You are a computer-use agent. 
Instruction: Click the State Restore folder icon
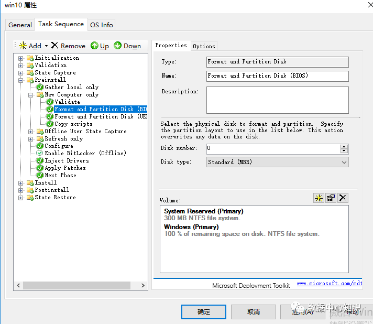coord(30,198)
